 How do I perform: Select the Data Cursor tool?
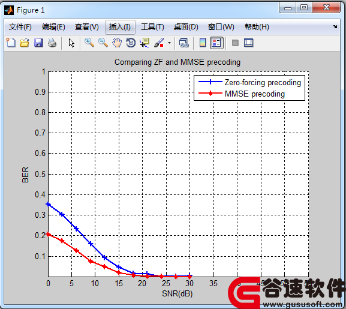point(145,43)
